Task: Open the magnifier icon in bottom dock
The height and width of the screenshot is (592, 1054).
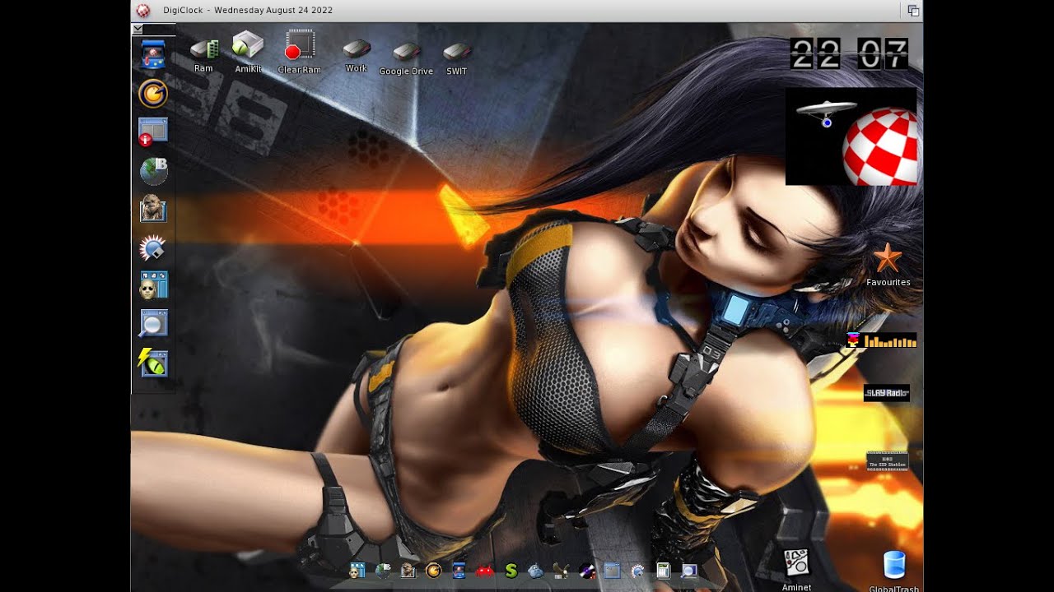Action: tap(689, 571)
